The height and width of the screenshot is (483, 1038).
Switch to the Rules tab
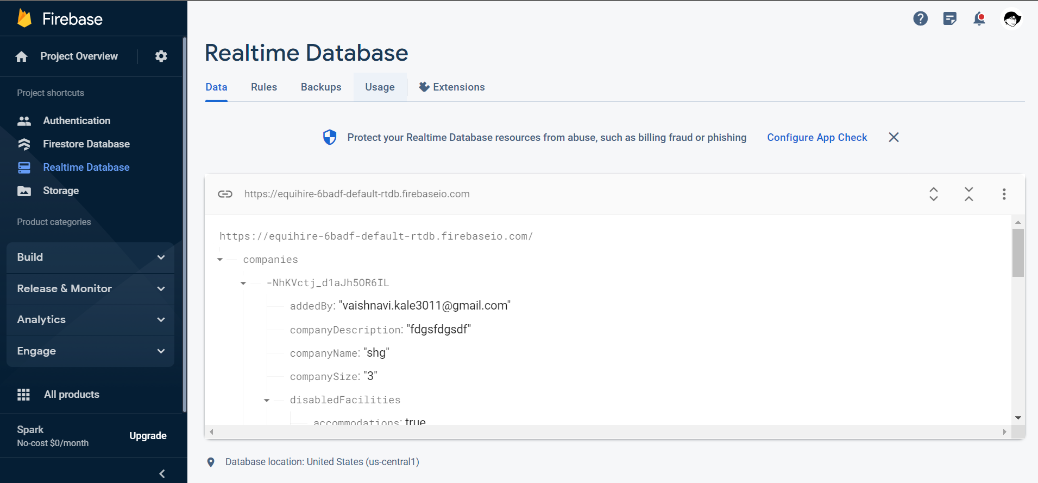click(264, 87)
